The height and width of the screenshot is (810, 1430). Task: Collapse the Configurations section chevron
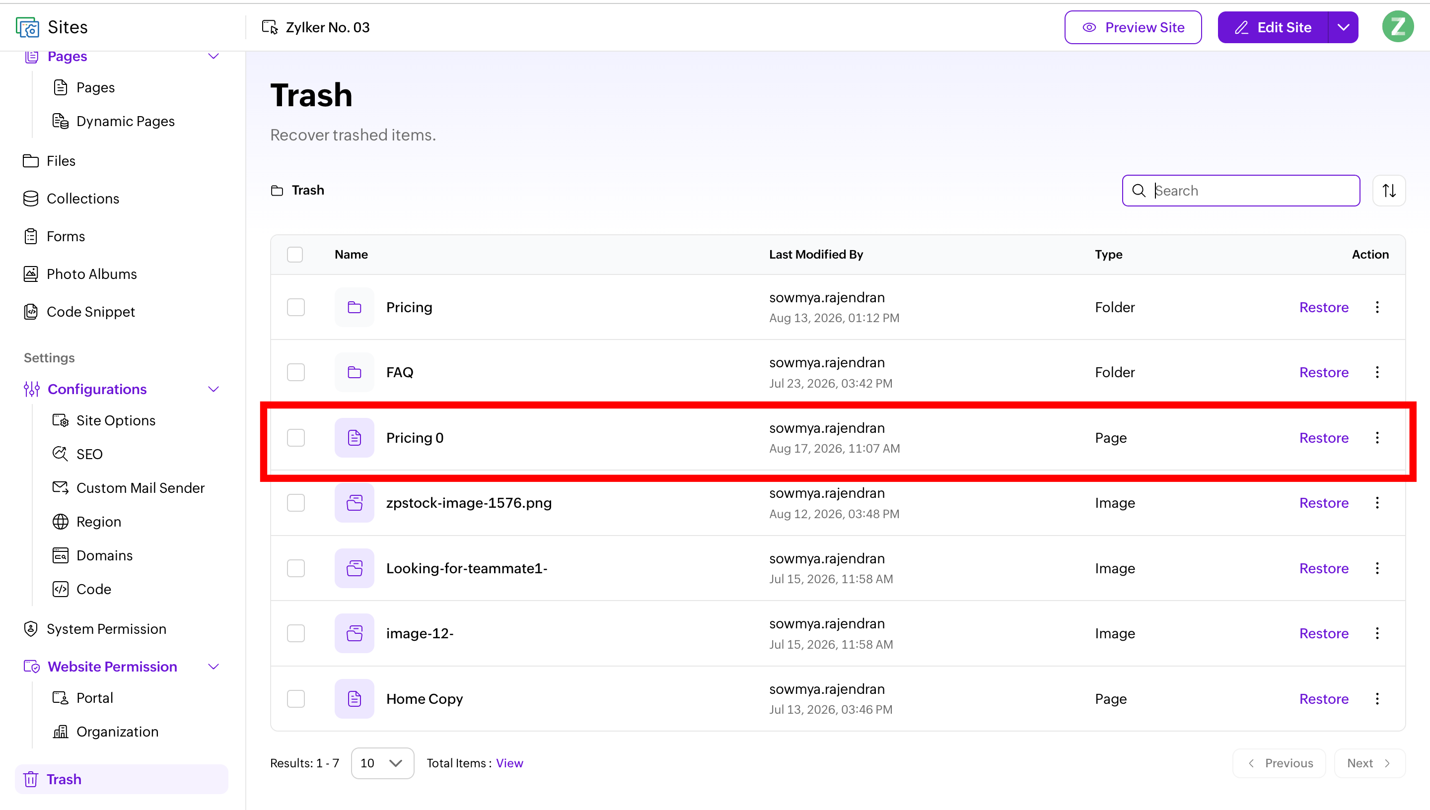(214, 390)
